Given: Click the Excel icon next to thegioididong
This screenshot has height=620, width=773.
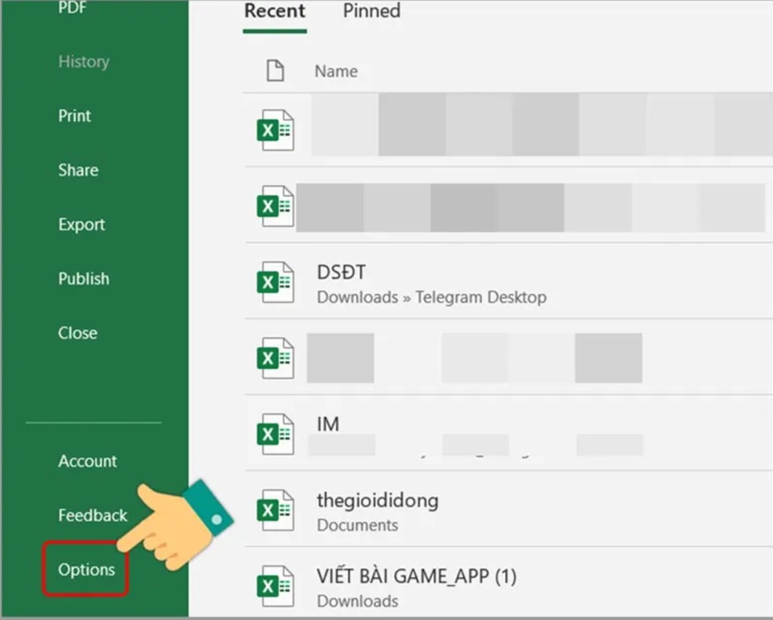Looking at the screenshot, I should [x=275, y=510].
